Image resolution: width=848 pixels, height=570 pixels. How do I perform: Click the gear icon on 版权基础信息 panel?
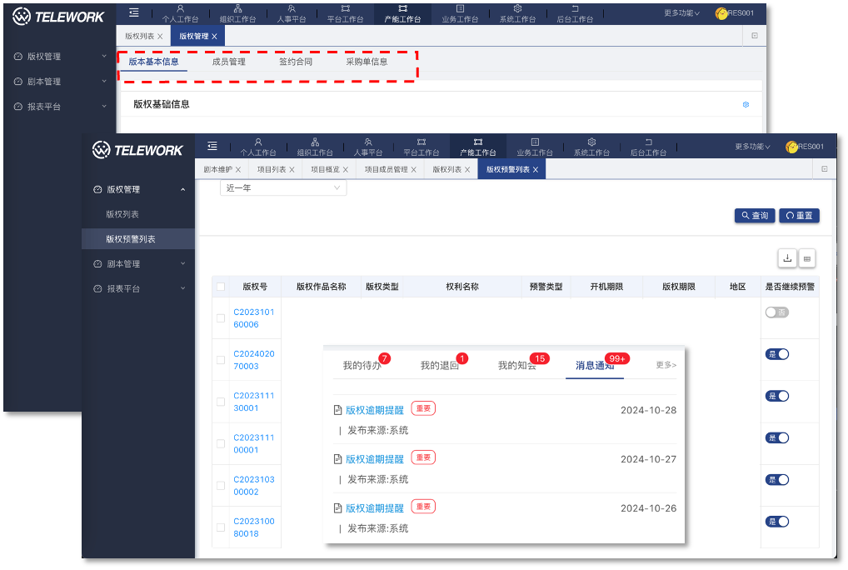pos(746,104)
